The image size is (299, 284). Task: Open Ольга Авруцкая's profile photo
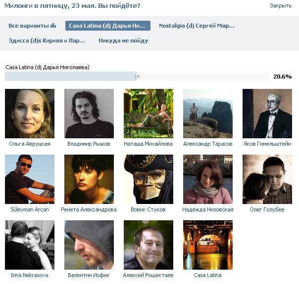point(30,114)
